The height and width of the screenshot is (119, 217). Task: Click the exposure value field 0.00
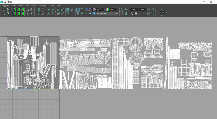(100, 10)
